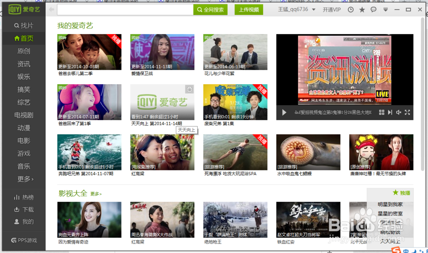The image size is (428, 253).
Task: Select 娱乐 channel in sidebar
Action: click(24, 76)
